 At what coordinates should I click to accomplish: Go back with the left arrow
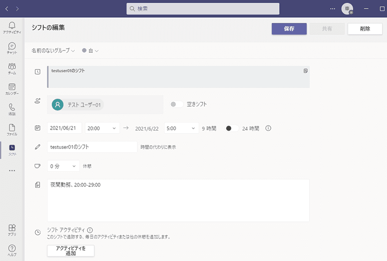click(x=7, y=9)
